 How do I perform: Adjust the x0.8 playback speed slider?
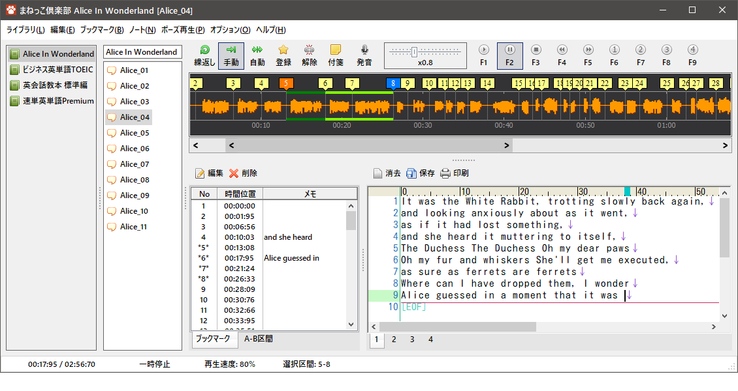[414, 52]
